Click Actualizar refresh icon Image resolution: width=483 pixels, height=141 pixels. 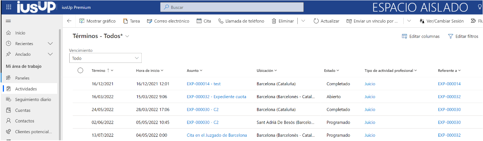click(316, 21)
